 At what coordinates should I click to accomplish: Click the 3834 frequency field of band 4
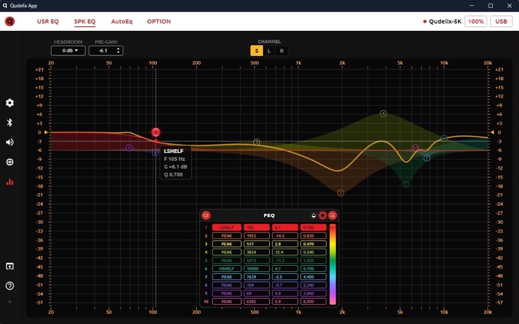point(257,252)
